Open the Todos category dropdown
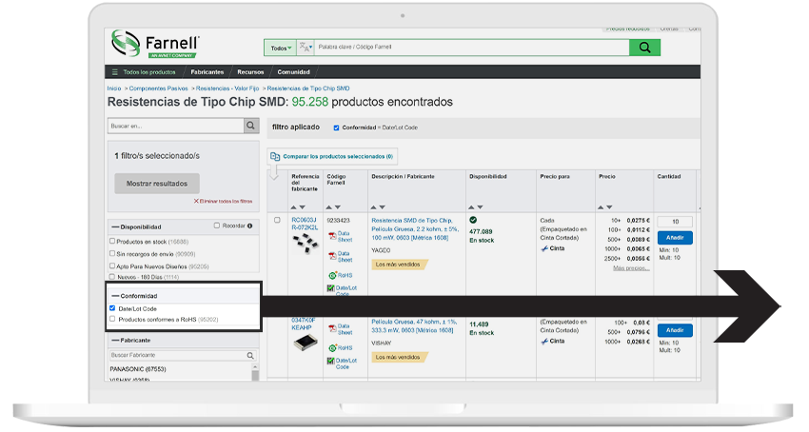This screenshot has height=432, width=809. pyautogui.click(x=281, y=48)
